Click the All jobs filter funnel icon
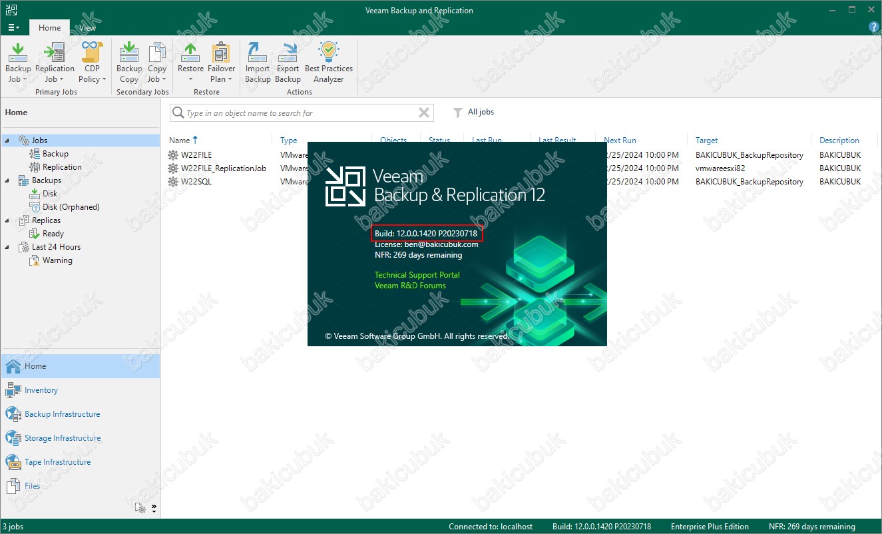882x534 pixels. tap(458, 113)
